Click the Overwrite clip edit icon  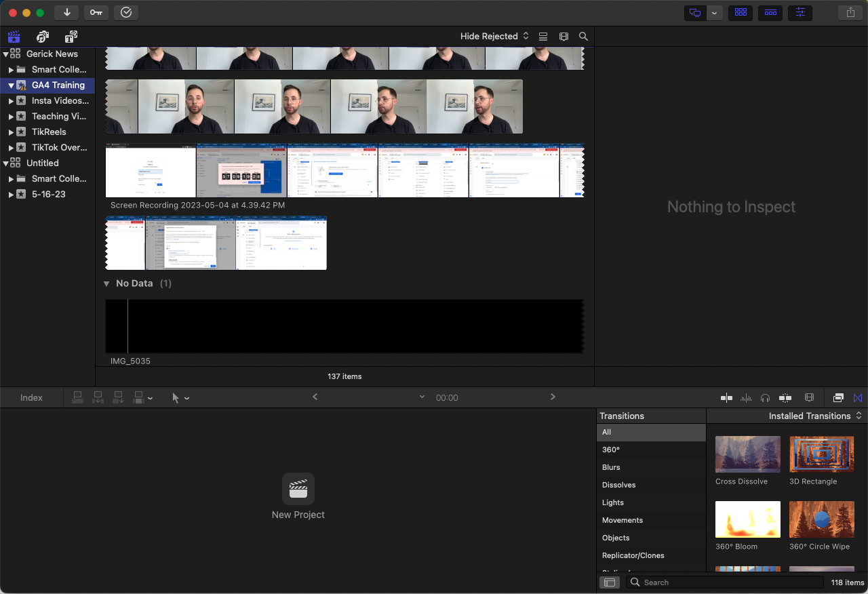(139, 398)
